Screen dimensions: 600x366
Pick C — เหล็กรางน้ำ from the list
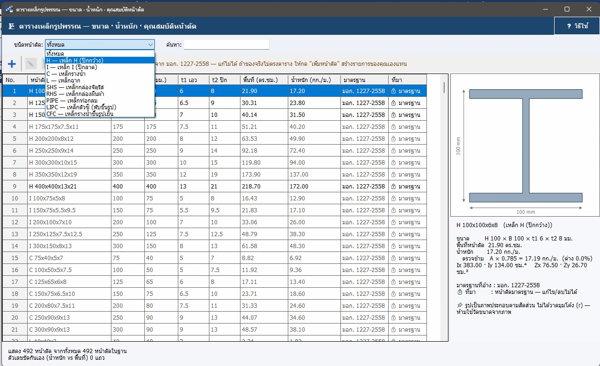(x=100, y=73)
